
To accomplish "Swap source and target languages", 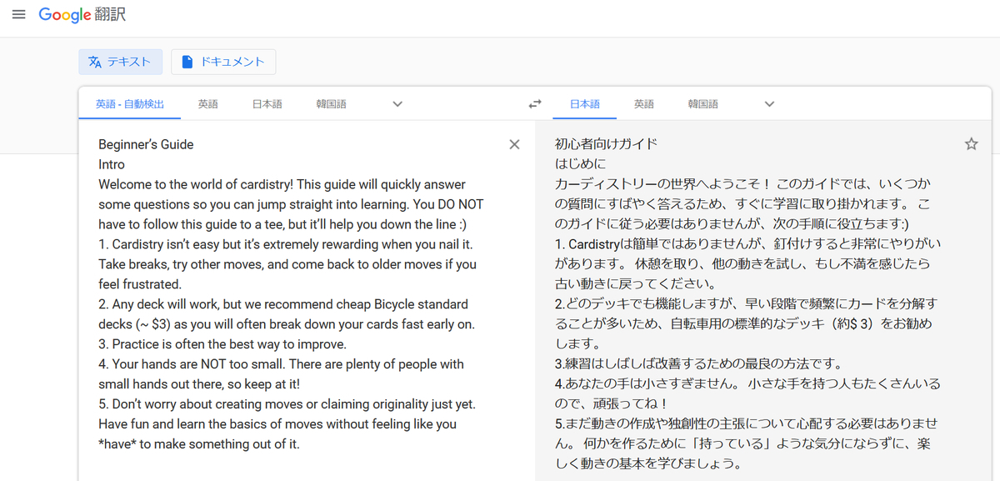I will click(x=535, y=104).
